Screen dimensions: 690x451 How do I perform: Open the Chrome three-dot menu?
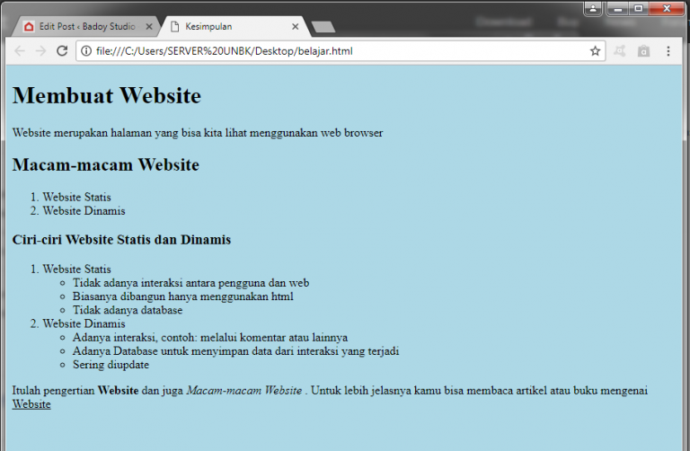[668, 51]
